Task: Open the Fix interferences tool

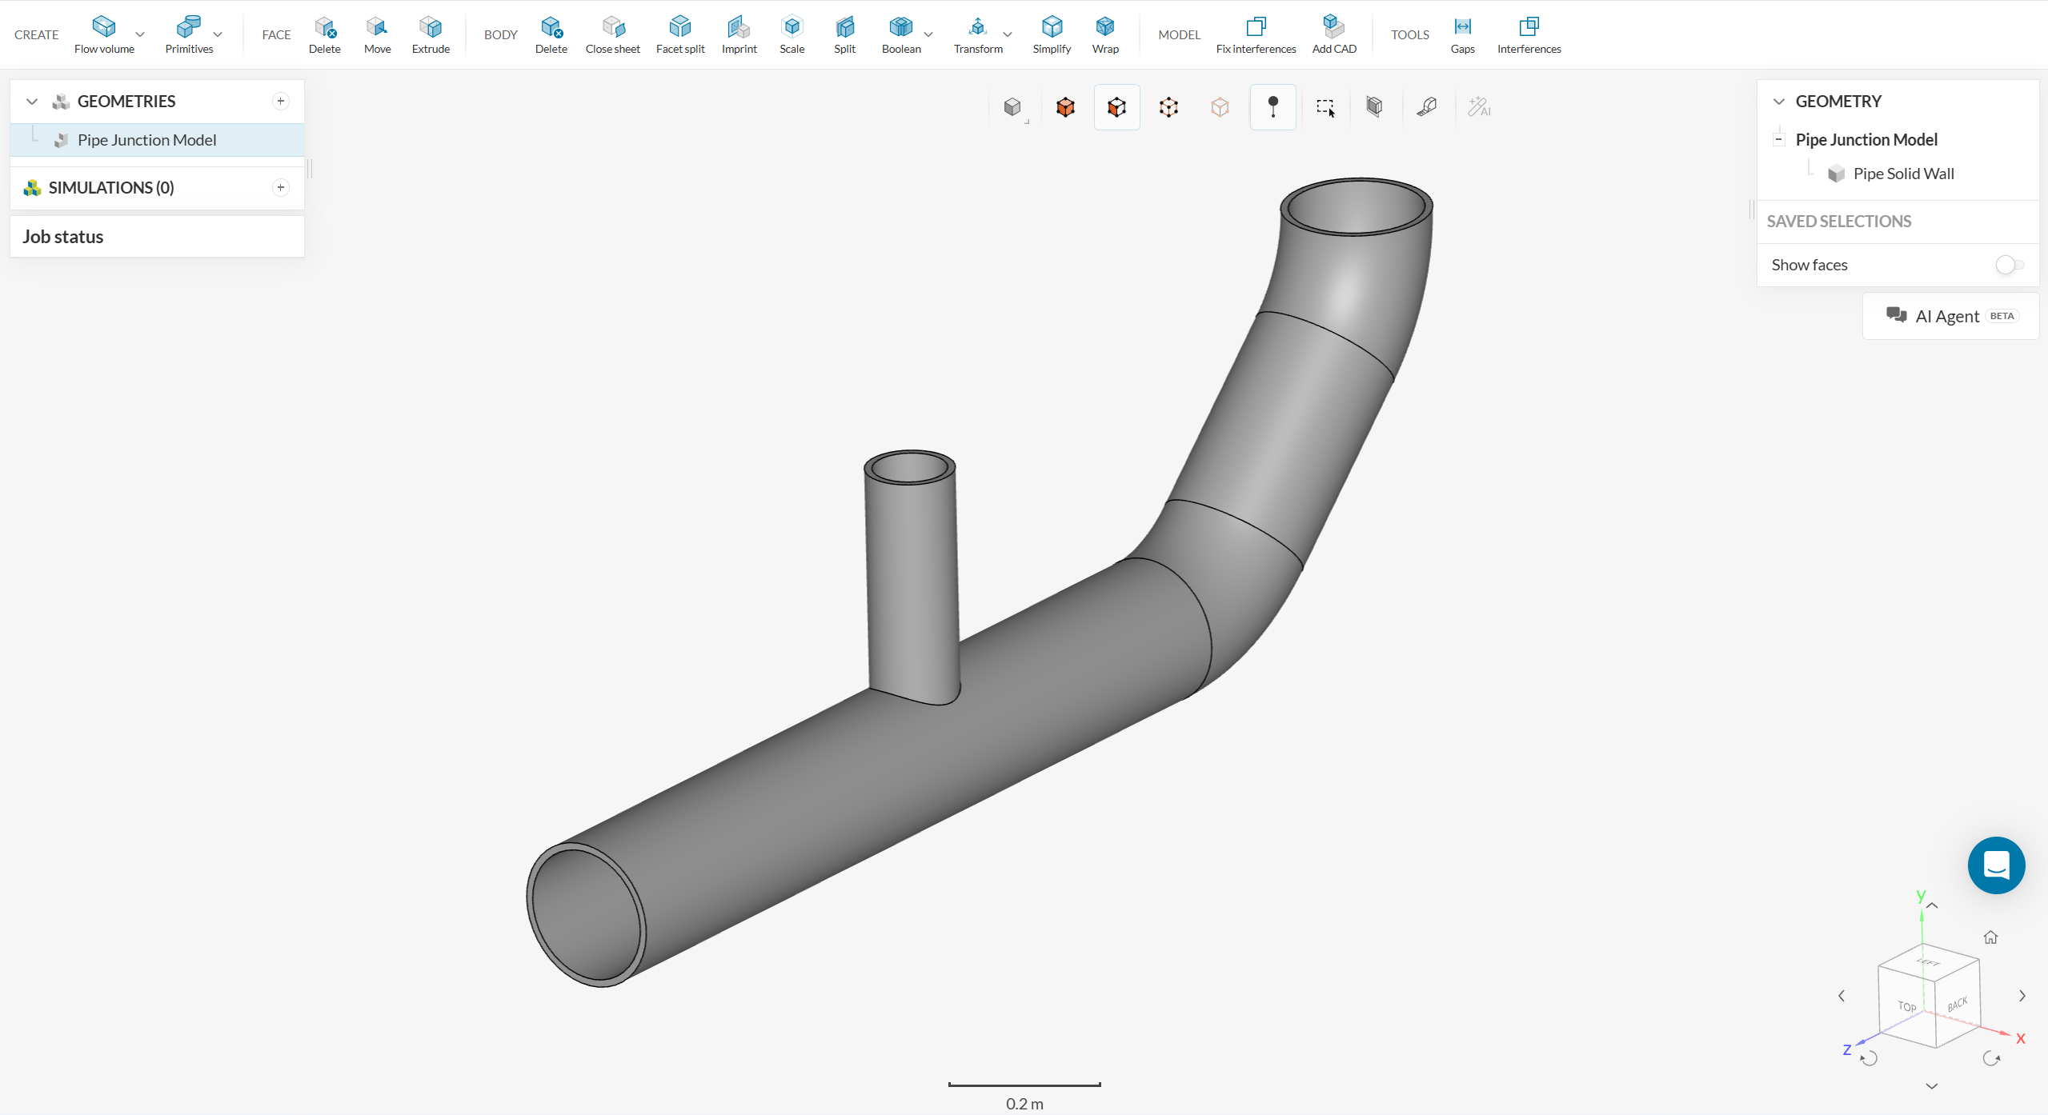Action: pos(1256,26)
